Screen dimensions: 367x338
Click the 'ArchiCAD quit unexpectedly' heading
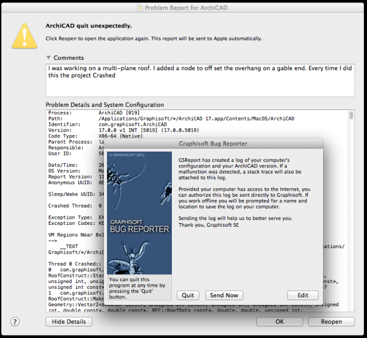[90, 26]
